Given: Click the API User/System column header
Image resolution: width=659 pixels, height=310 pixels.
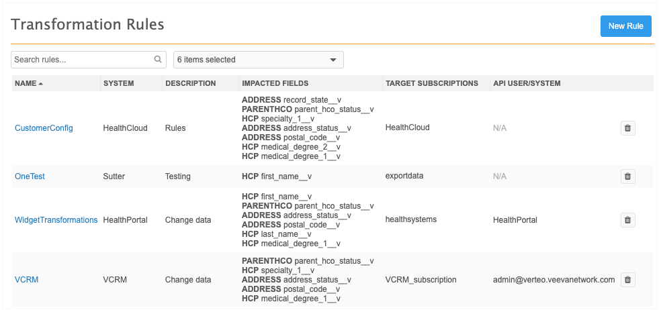Looking at the screenshot, I should (x=527, y=83).
